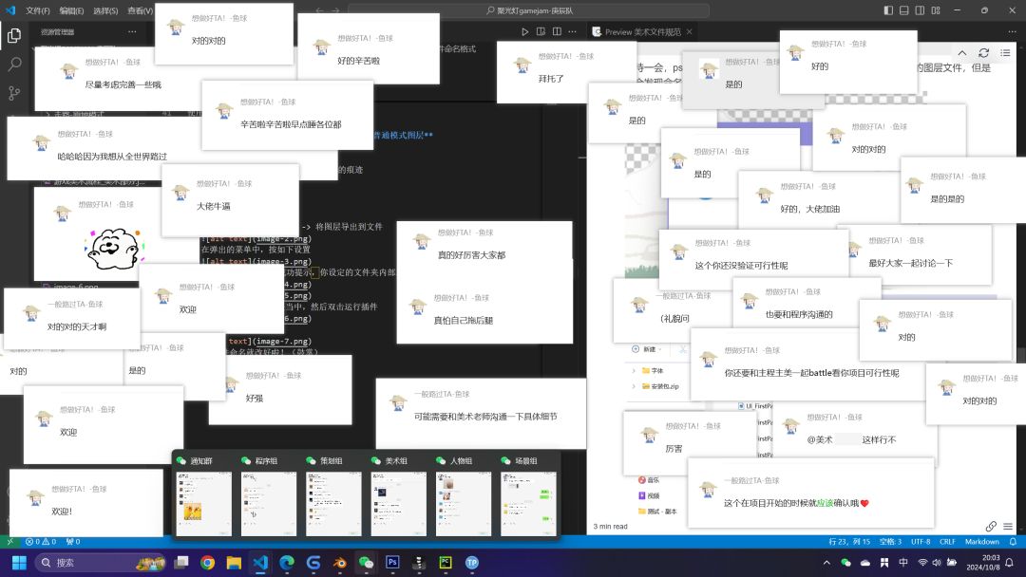Close the Preview 美术文件规范 tab
The image size is (1026, 577).
pyautogui.click(x=689, y=31)
